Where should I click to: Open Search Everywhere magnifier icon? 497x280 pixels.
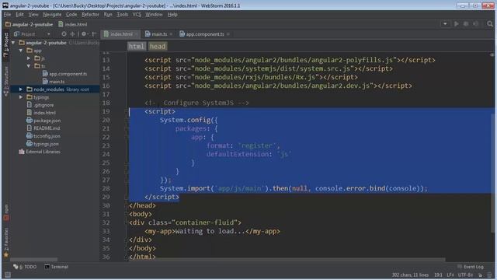pos(490,24)
